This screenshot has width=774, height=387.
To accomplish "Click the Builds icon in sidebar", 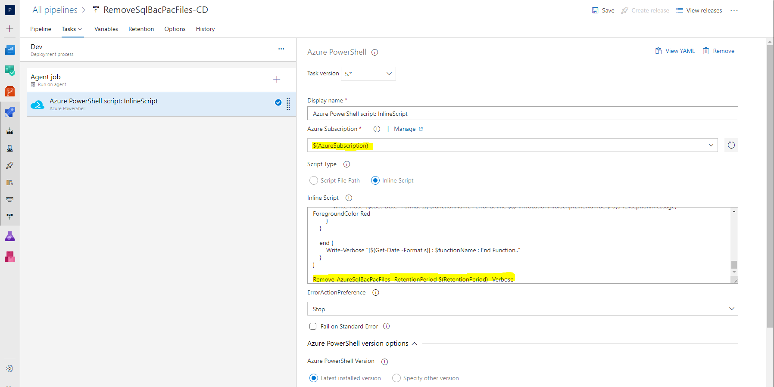I will [9, 131].
